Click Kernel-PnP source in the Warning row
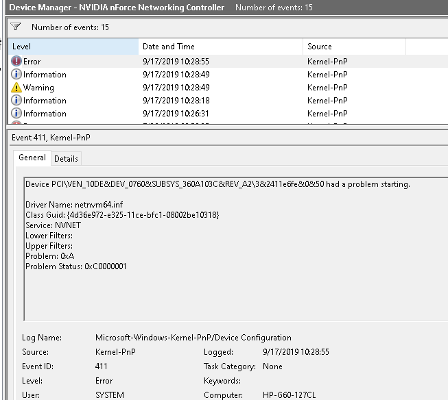Screen dimensions: 448x400 (x=327, y=88)
